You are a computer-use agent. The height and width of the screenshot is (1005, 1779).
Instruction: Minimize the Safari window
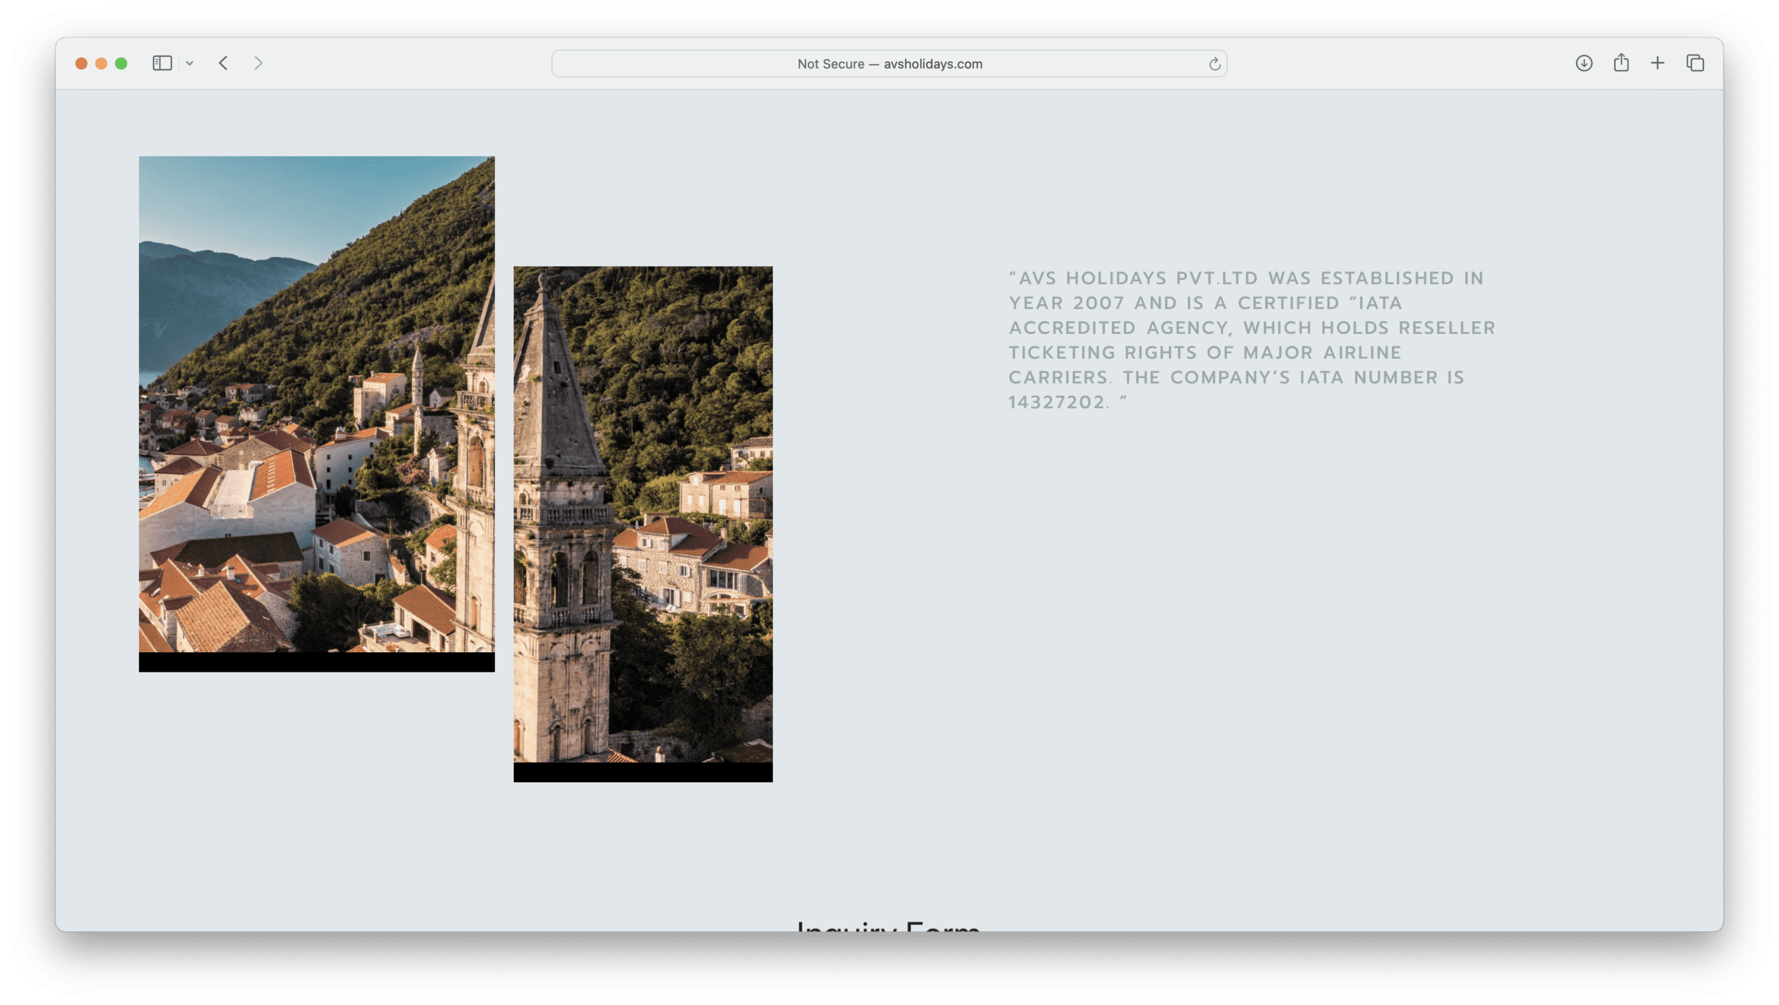pyautogui.click(x=101, y=63)
